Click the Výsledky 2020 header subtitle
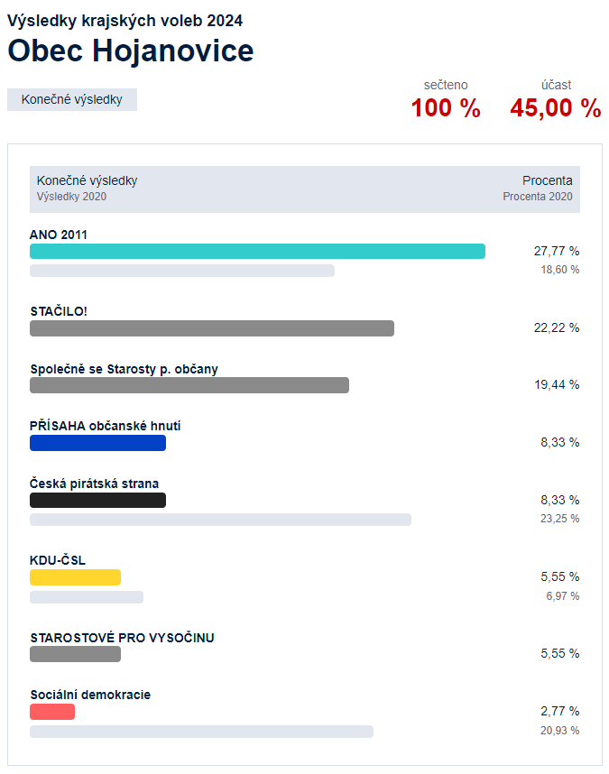The image size is (609, 774). (71, 197)
